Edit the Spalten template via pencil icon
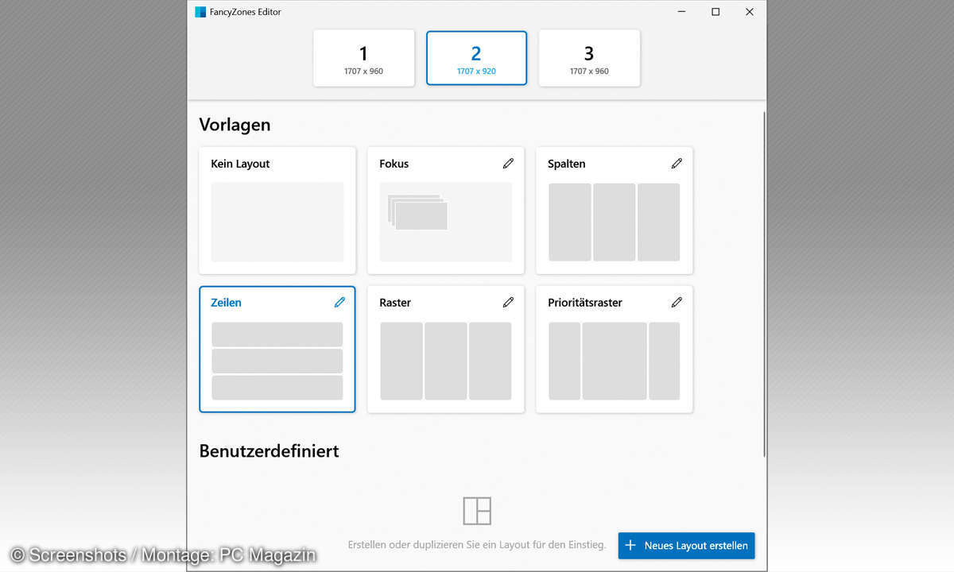This screenshot has width=954, height=572. [x=677, y=164]
